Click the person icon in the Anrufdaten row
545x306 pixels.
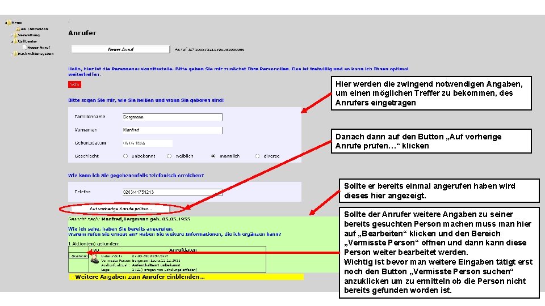pyautogui.click(x=94, y=259)
